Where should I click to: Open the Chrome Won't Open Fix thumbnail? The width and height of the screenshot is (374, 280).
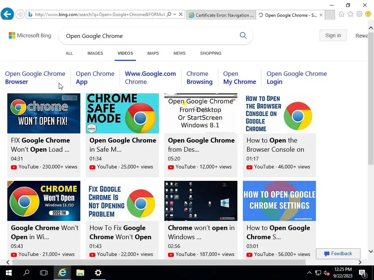pos(44,113)
